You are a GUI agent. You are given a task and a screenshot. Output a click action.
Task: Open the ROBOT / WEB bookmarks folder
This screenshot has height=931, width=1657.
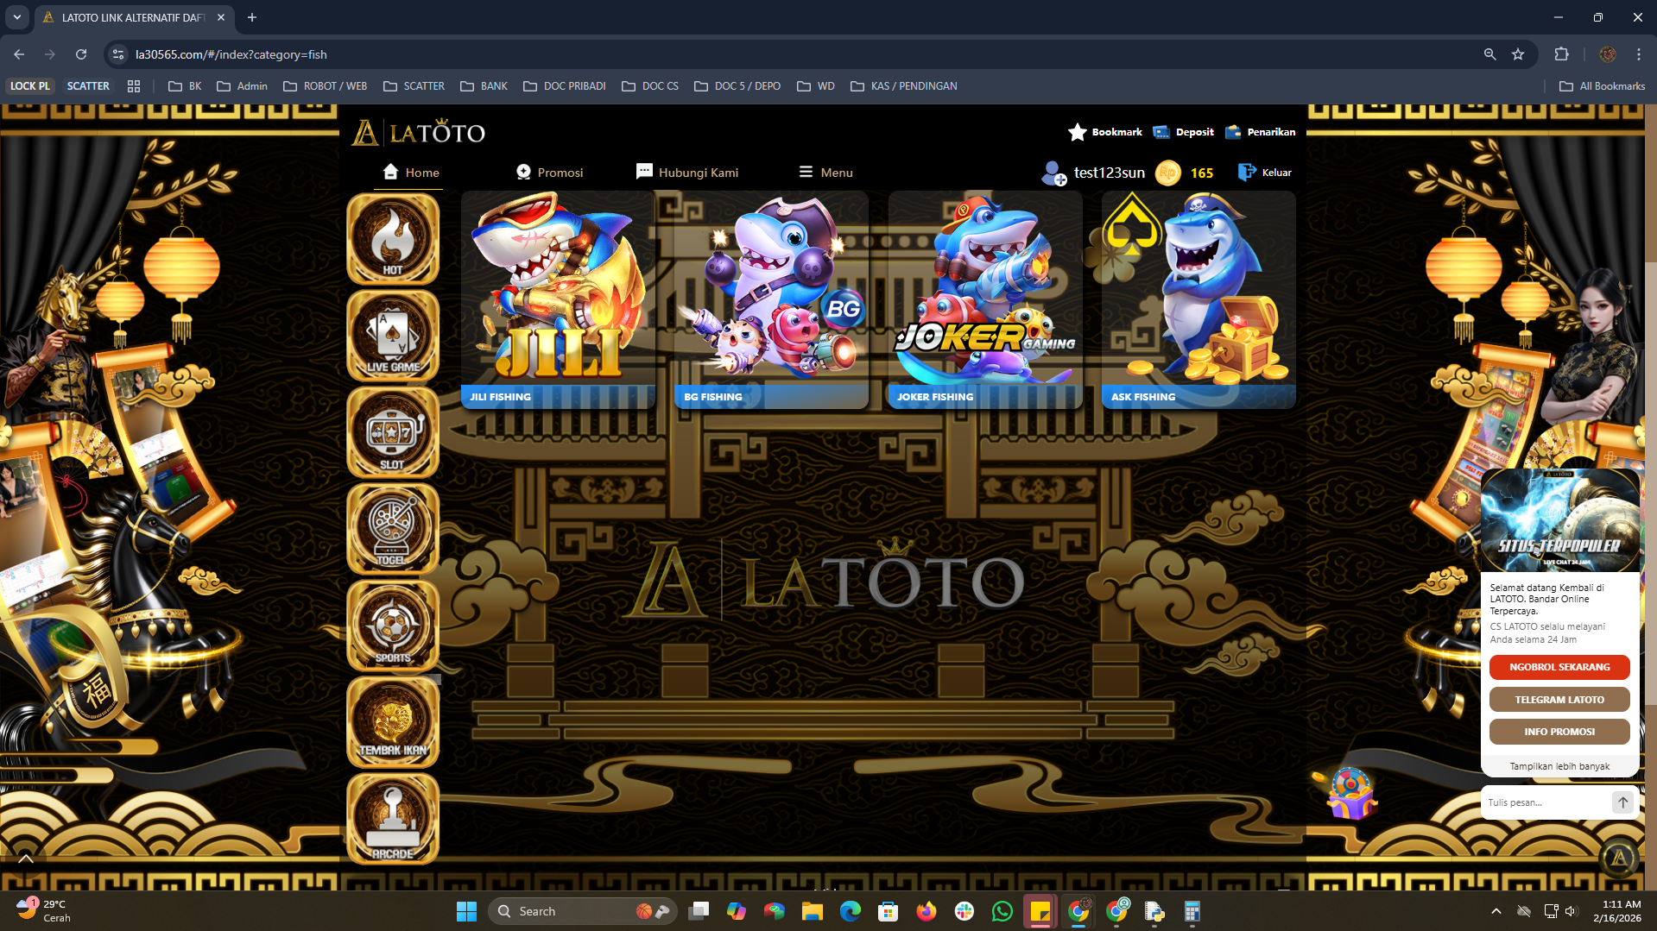[325, 86]
